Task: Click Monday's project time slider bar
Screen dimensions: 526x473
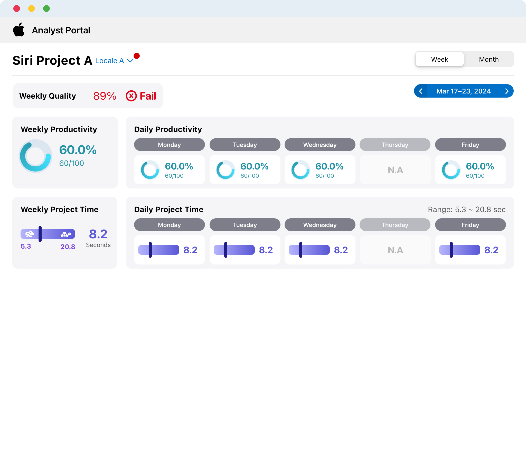Action: pyautogui.click(x=159, y=250)
